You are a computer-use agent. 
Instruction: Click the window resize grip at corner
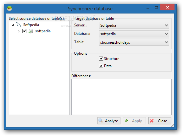tap(173, 126)
